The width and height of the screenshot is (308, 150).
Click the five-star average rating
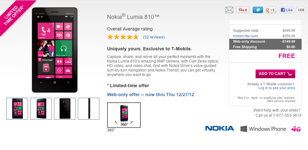123,37
